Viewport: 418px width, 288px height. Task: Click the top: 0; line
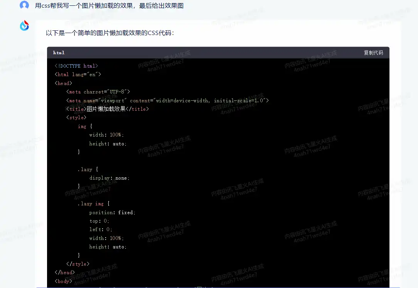coord(99,221)
